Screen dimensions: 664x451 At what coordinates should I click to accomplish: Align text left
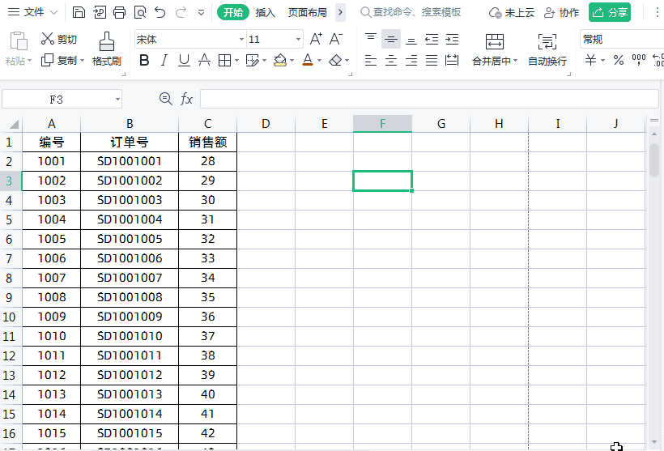pos(371,61)
